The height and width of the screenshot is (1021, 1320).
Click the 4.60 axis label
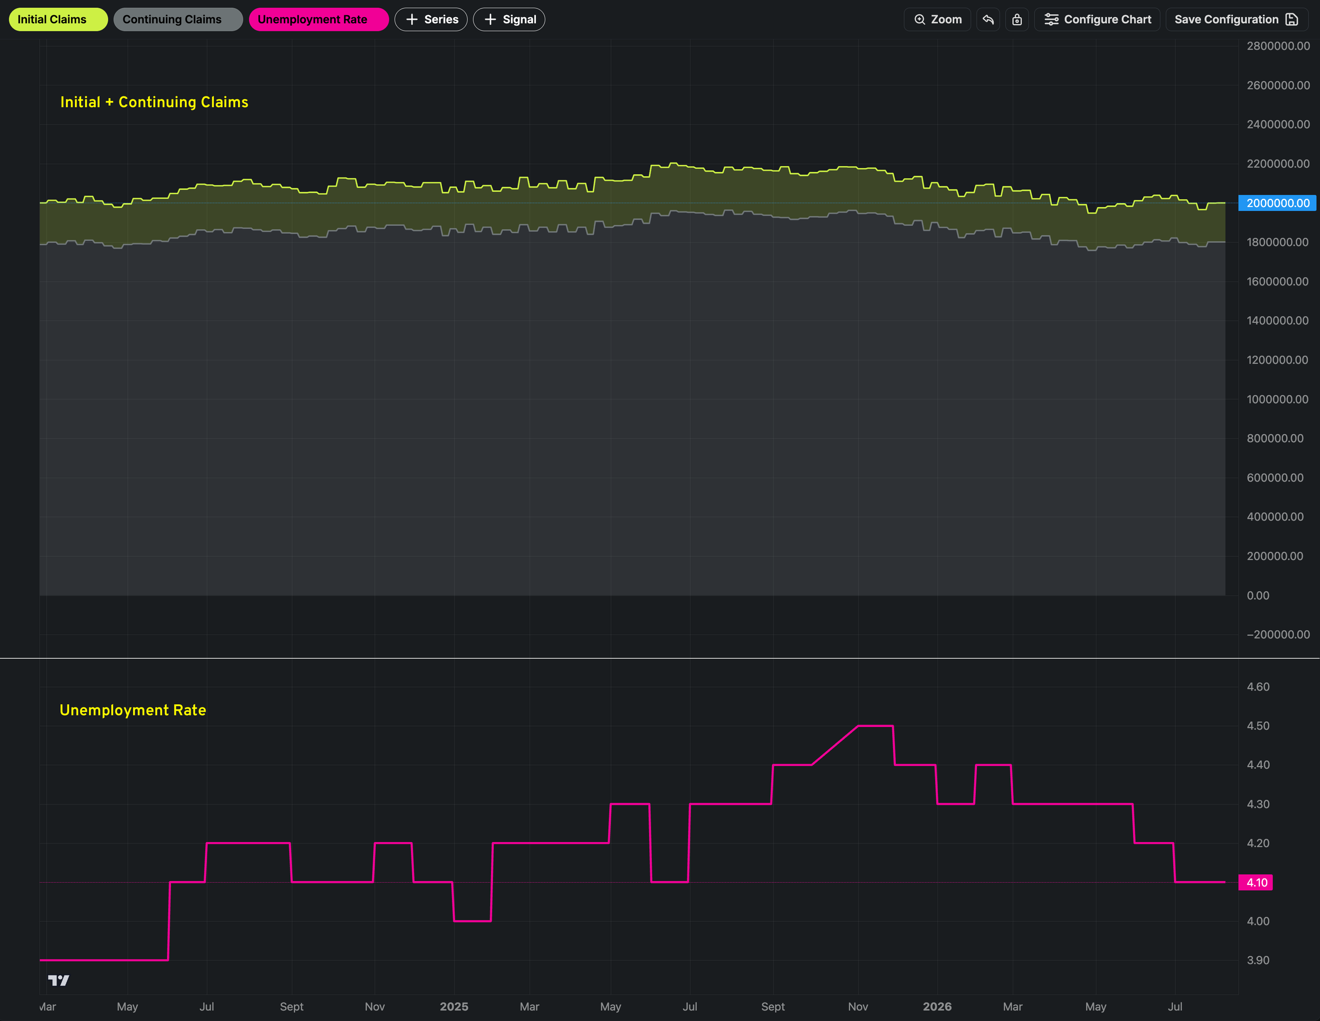[1258, 687]
